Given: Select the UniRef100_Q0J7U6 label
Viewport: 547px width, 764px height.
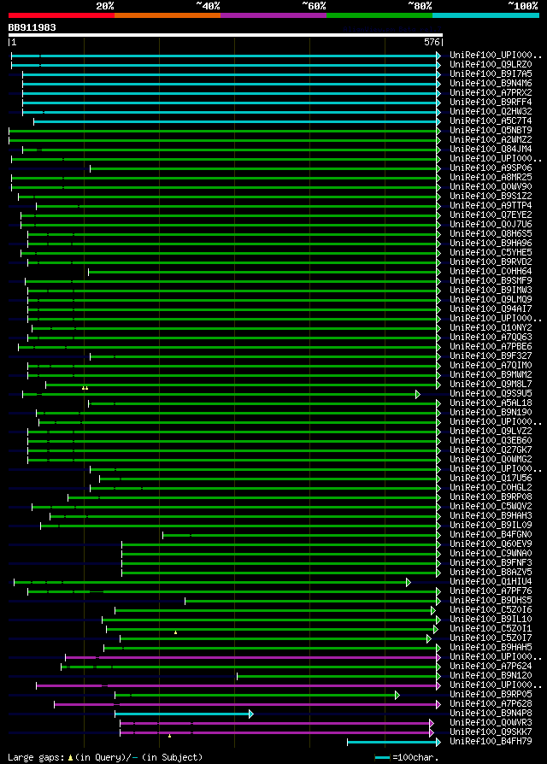Looking at the screenshot, I should (491, 225).
